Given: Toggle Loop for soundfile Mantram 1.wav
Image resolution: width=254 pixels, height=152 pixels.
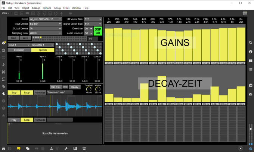Looking at the screenshot, I should pos(27,92).
